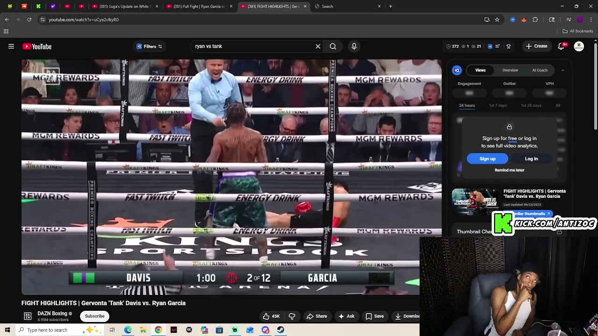Image resolution: width=598 pixels, height=336 pixels.
Task: Go to the YouTube home logo
Action: [37, 46]
